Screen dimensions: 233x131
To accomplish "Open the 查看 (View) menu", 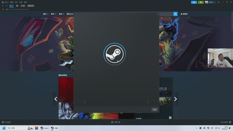I will [x=12, y=2].
